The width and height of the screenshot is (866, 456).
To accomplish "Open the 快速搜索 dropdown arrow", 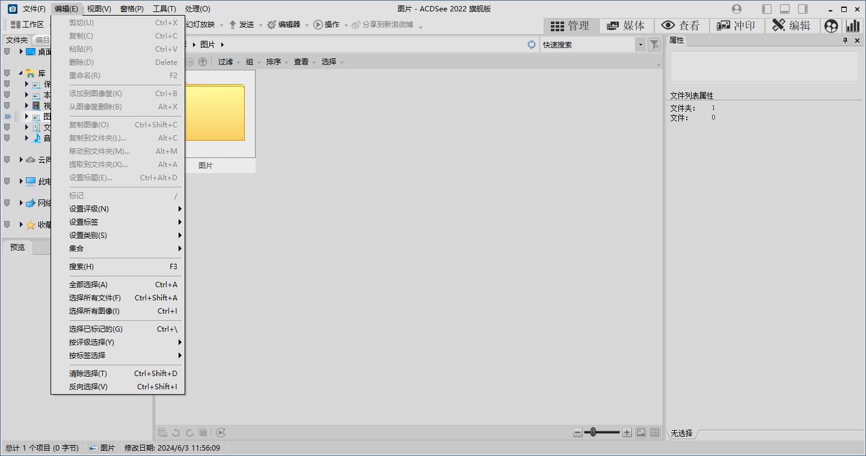I will point(640,44).
